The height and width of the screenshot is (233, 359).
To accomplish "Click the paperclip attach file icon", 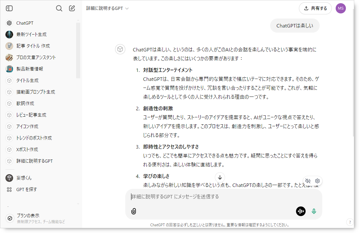I will [x=134, y=211].
